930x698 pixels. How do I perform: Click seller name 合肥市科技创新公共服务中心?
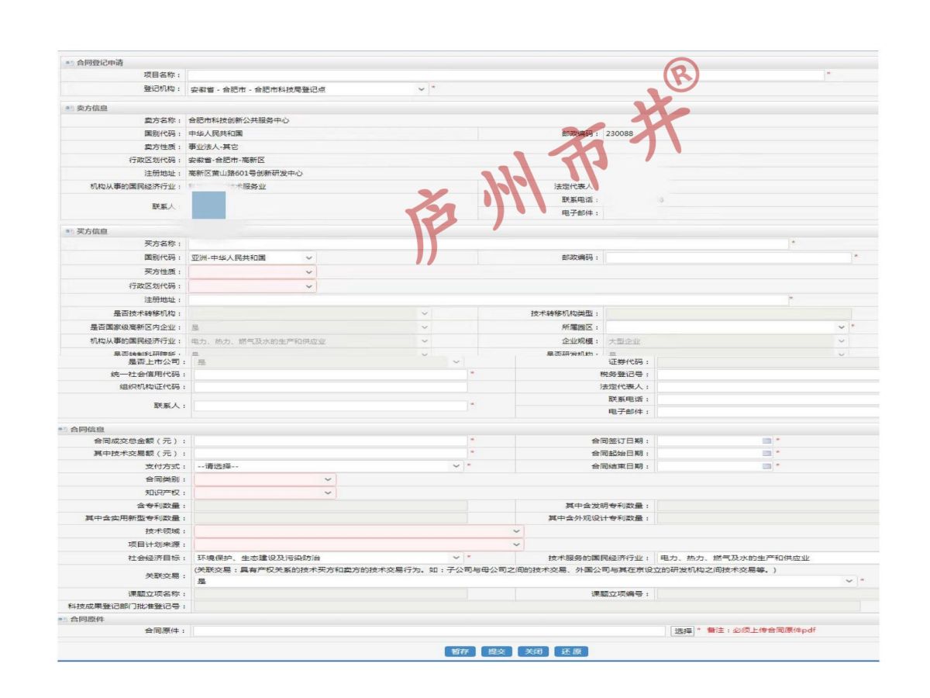(x=239, y=120)
